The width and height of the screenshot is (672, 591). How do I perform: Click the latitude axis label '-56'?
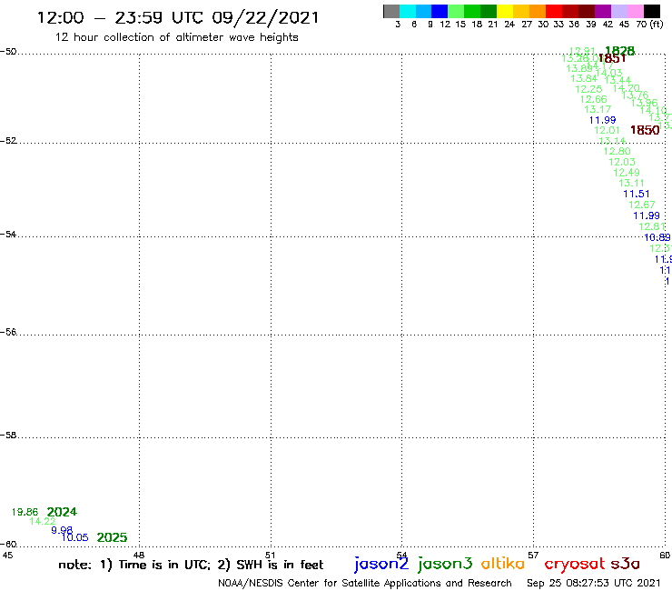pyautogui.click(x=8, y=332)
